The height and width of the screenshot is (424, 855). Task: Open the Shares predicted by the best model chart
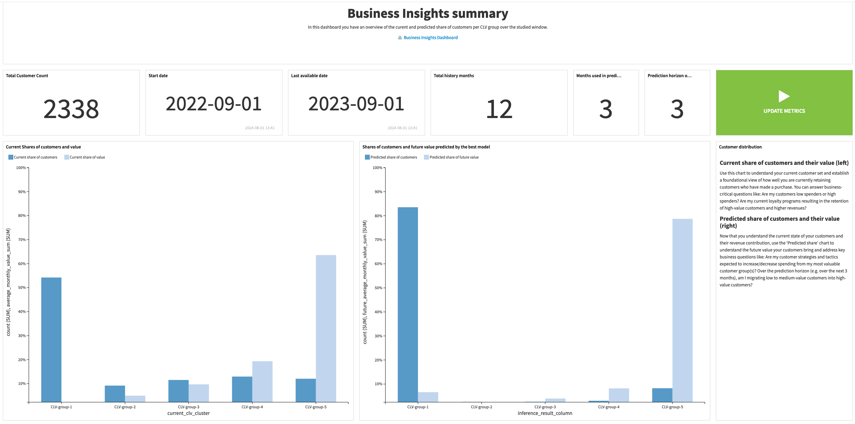click(x=426, y=147)
